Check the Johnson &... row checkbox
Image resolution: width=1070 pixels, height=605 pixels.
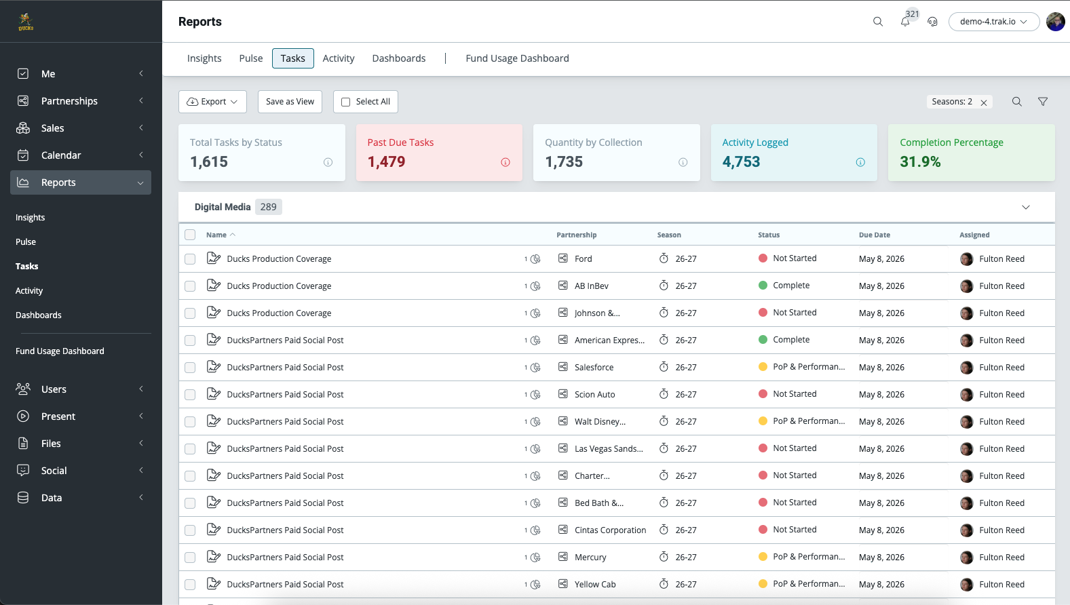tap(190, 313)
